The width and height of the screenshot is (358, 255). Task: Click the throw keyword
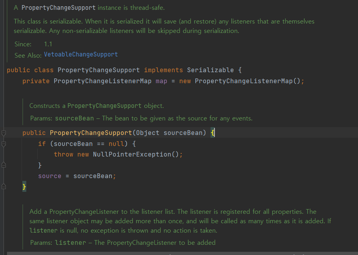click(x=64, y=155)
